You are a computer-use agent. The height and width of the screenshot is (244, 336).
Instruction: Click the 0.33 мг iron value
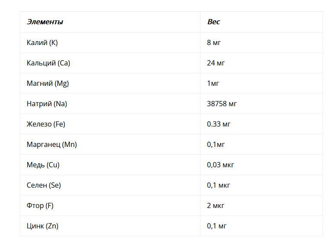(219, 124)
